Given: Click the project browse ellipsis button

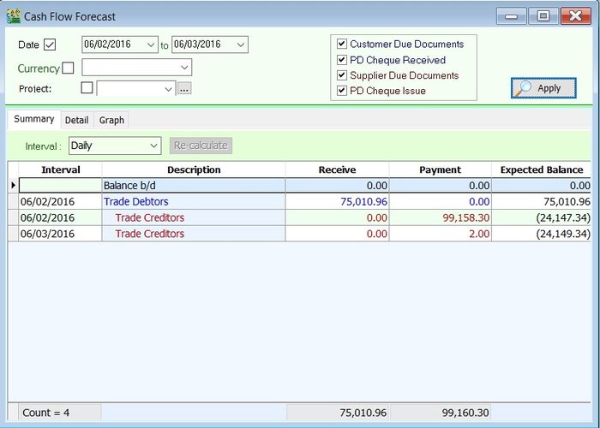Looking at the screenshot, I should tap(184, 88).
